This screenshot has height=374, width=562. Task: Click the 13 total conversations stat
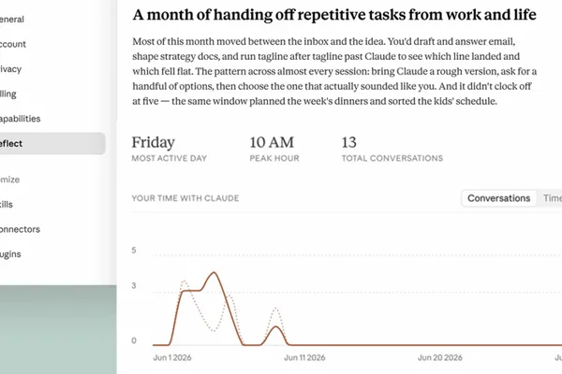pos(392,149)
